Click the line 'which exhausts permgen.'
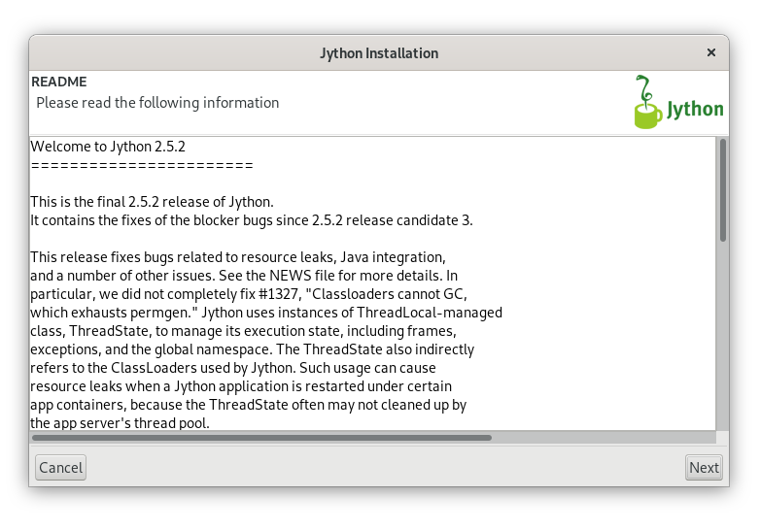The width and height of the screenshot is (760, 531). coord(266,313)
